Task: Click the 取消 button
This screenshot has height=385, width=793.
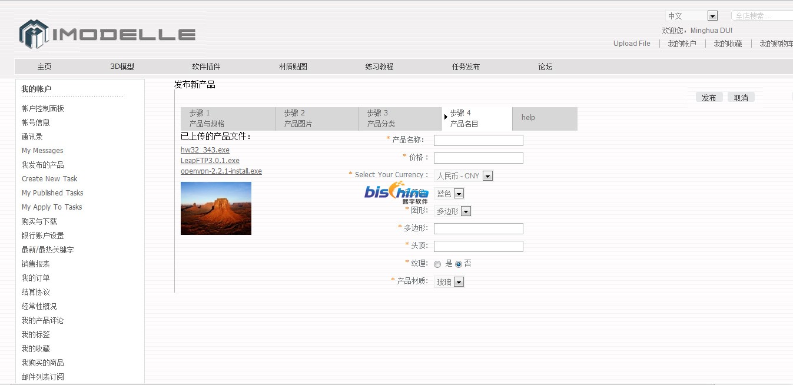Action: pyautogui.click(x=741, y=97)
